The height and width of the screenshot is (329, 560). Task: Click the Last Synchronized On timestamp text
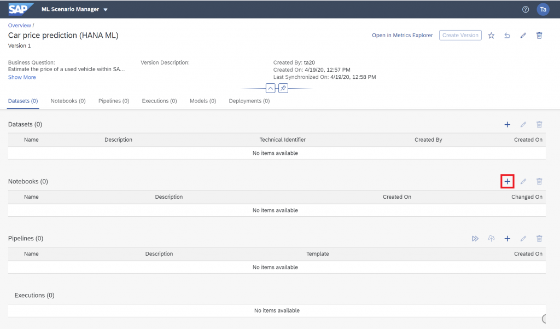(x=325, y=77)
